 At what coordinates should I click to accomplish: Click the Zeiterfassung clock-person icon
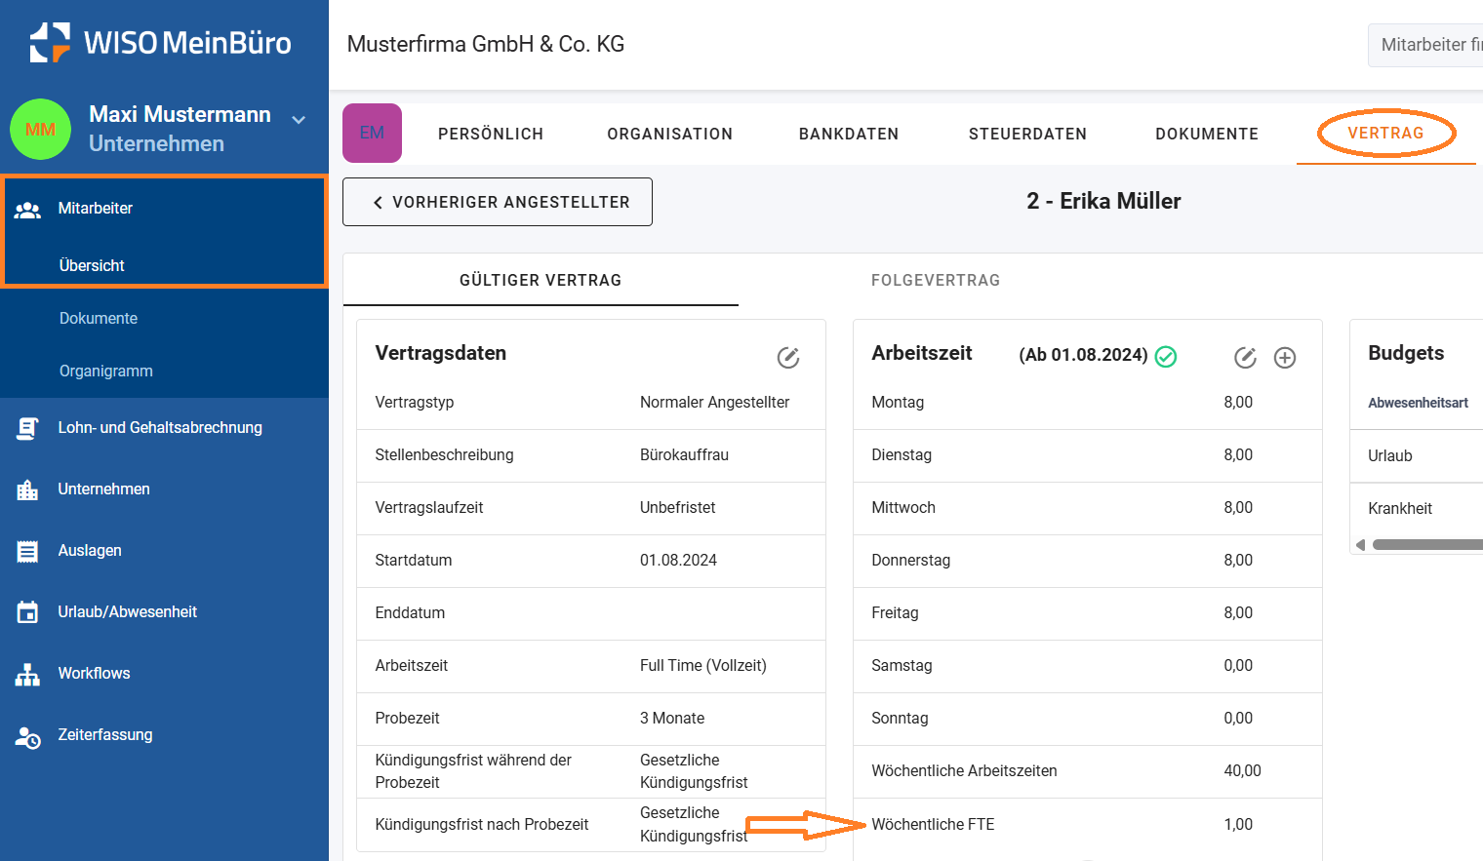coord(27,736)
